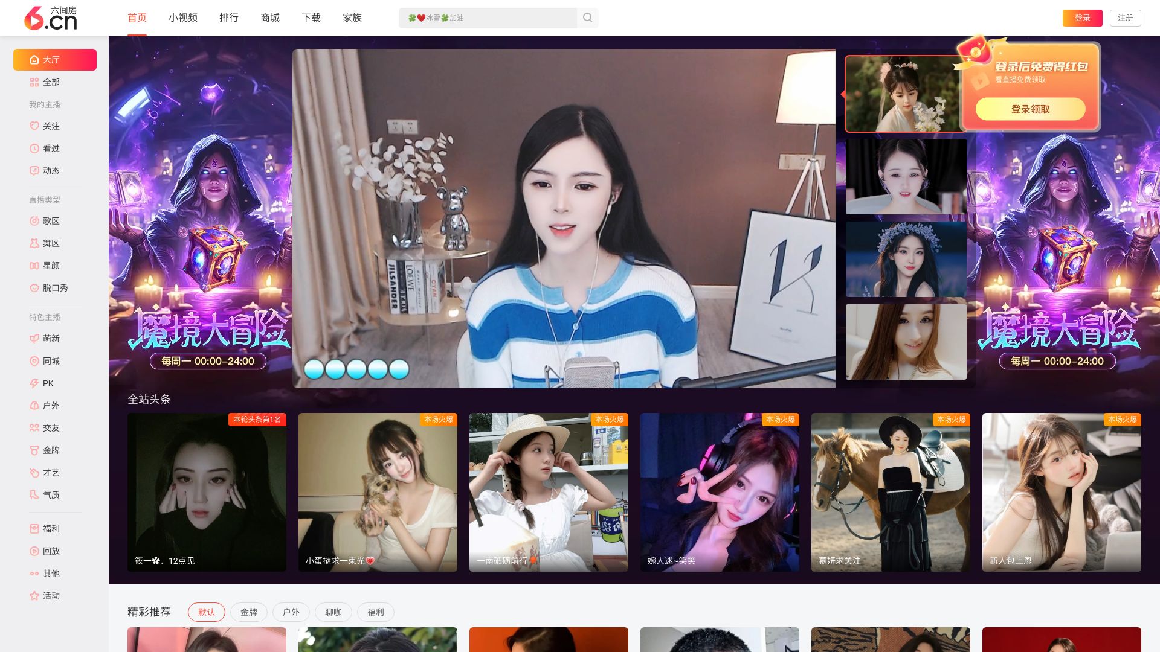
Task: Select the 默认 recommendation filter
Action: click(206, 612)
